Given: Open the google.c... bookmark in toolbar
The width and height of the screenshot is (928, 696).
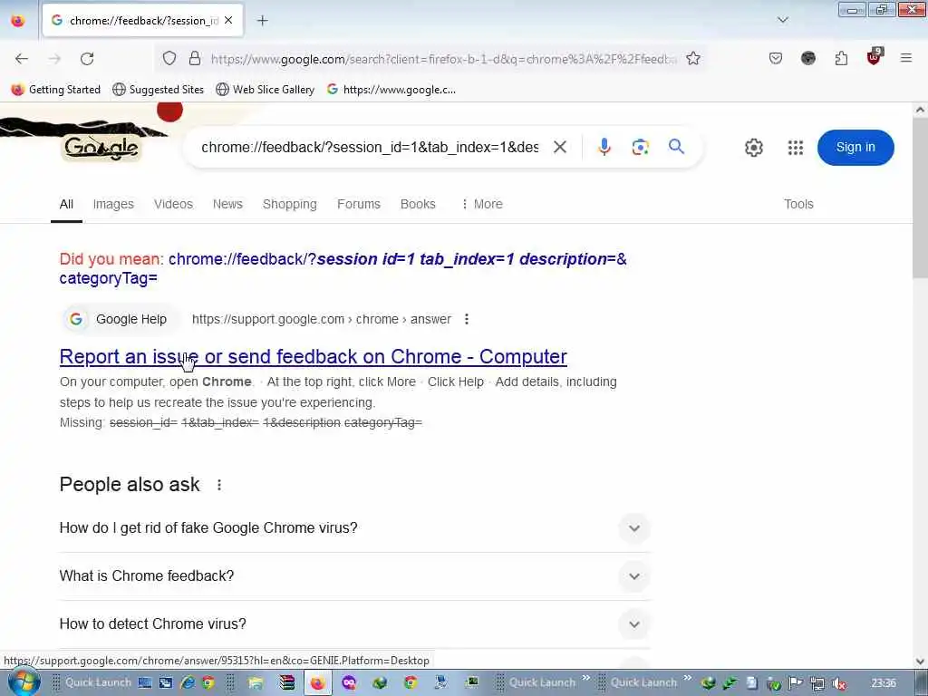Looking at the screenshot, I should pos(391,90).
